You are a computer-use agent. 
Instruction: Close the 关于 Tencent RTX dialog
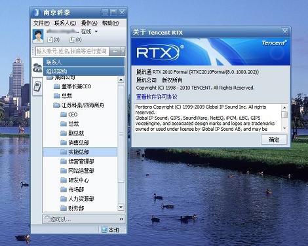[x=285, y=32]
